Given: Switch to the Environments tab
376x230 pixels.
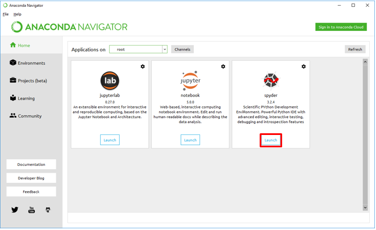Looking at the screenshot, I should tap(31, 63).
